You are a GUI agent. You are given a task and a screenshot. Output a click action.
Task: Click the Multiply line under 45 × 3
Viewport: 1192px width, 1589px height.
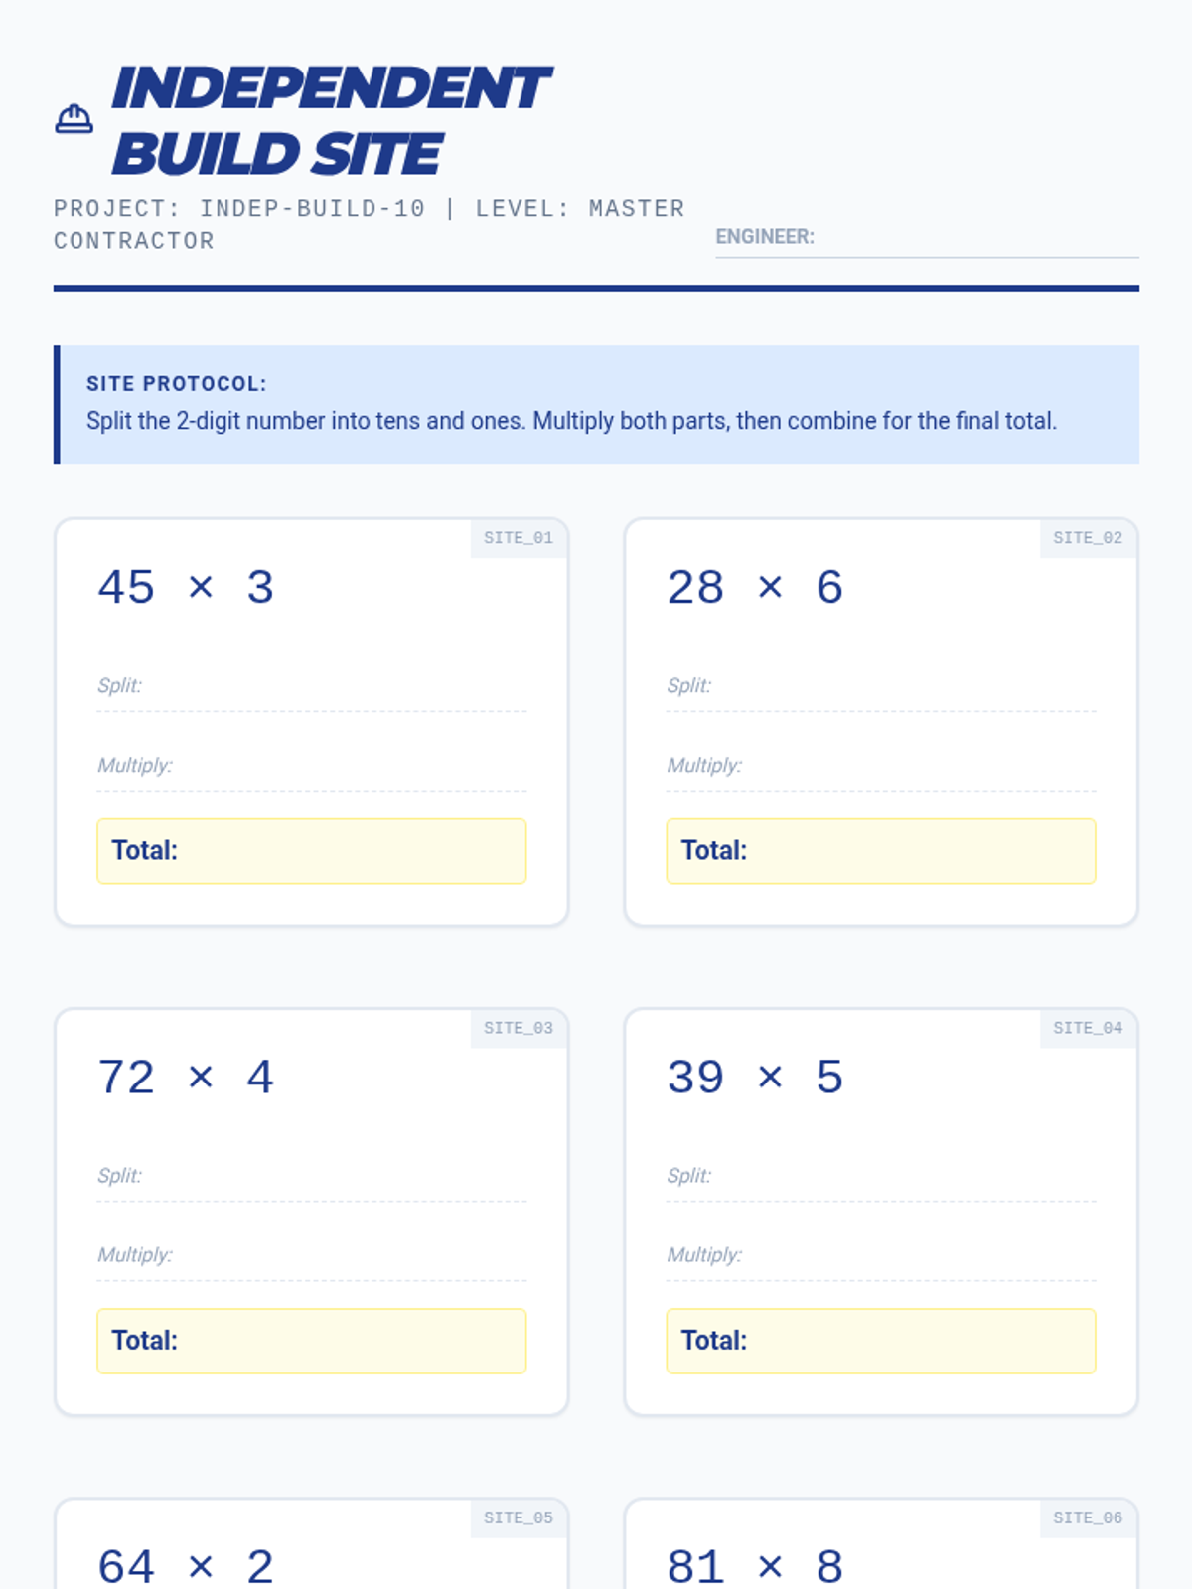coord(311,768)
